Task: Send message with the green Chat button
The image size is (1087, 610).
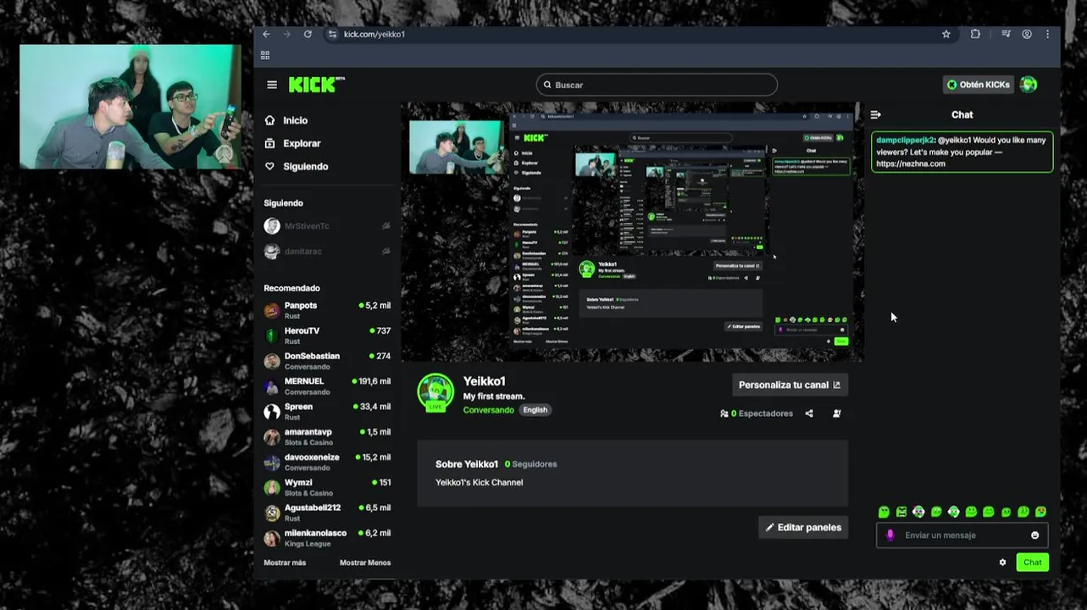Action: coord(1032,562)
